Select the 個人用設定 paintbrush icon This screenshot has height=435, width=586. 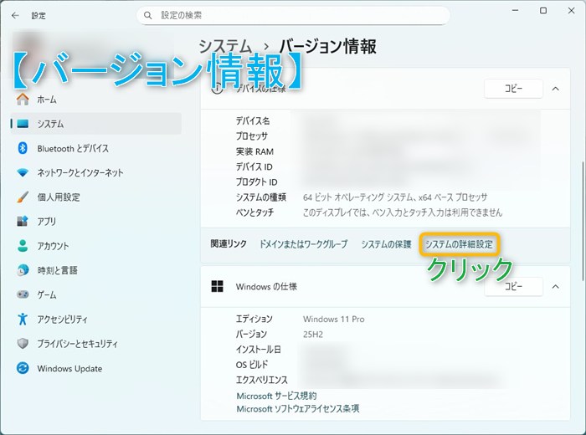click(23, 197)
